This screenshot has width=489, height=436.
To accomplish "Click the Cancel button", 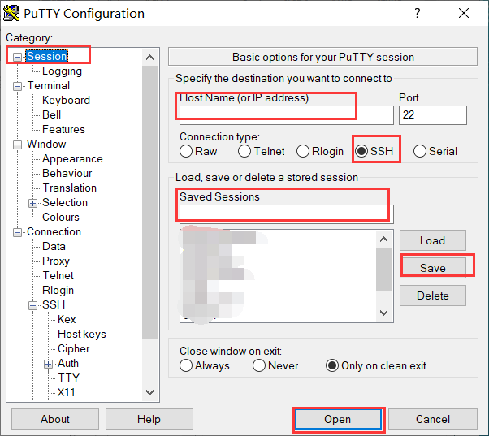I will [x=433, y=419].
